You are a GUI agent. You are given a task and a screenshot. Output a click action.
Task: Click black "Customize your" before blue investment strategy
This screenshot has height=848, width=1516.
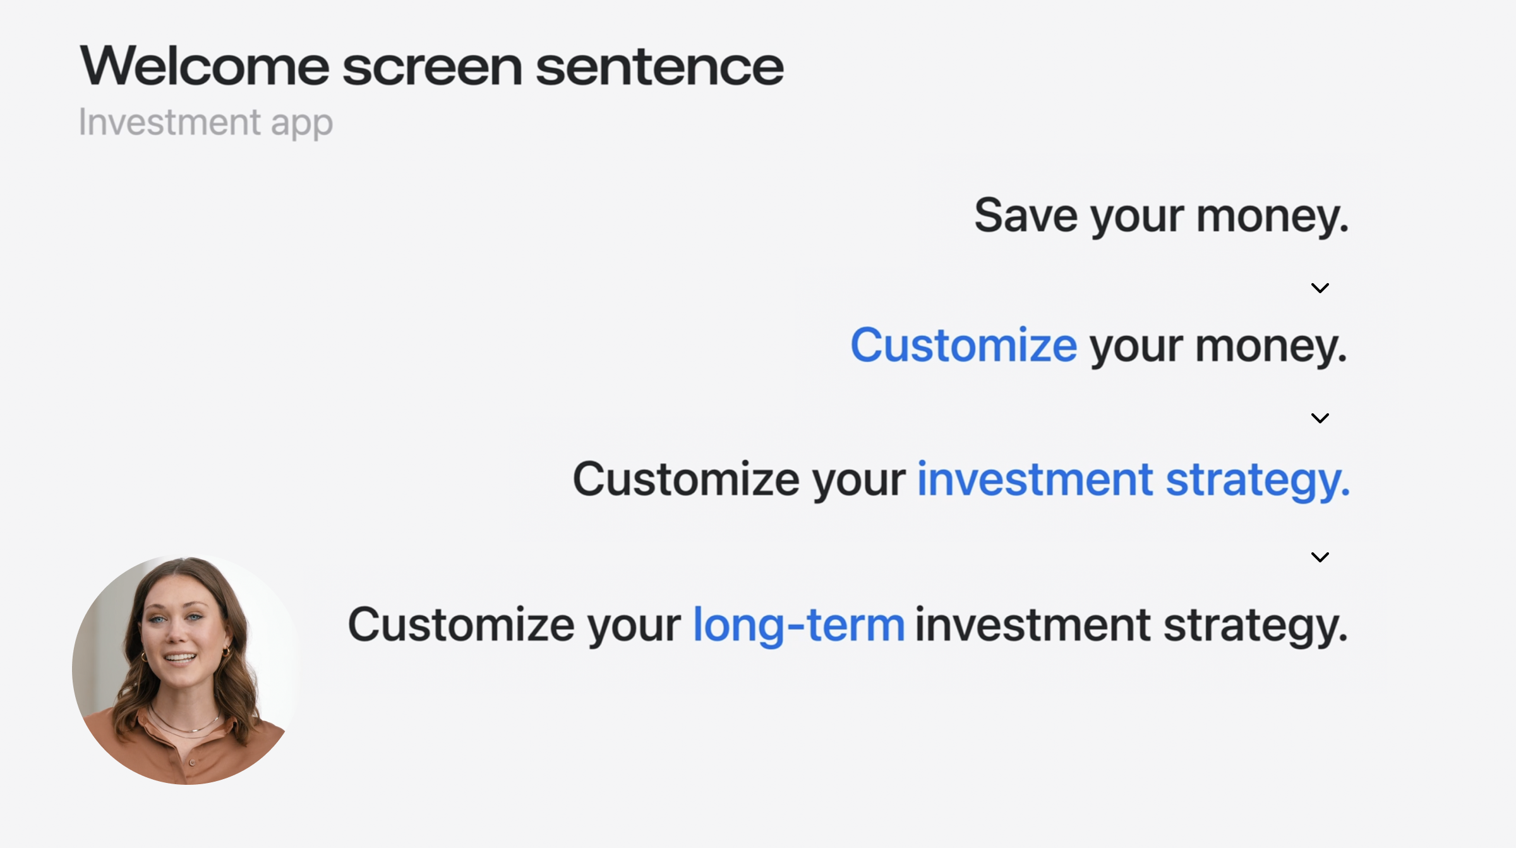click(739, 480)
